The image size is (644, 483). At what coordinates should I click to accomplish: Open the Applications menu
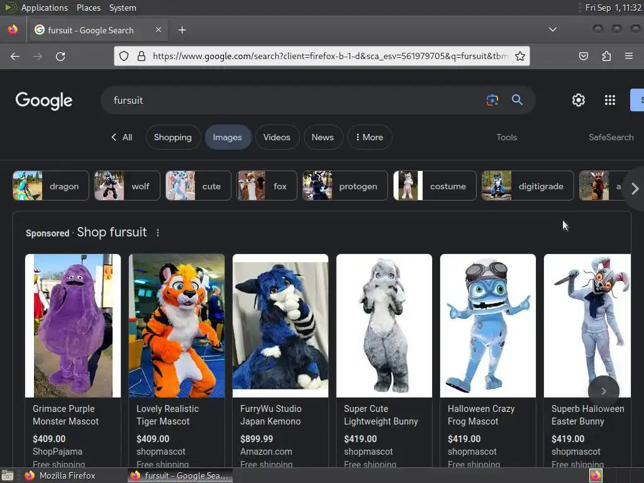pyautogui.click(x=45, y=8)
